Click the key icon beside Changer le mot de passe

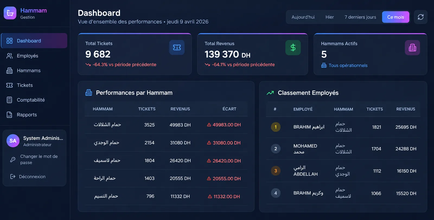[x=13, y=160]
